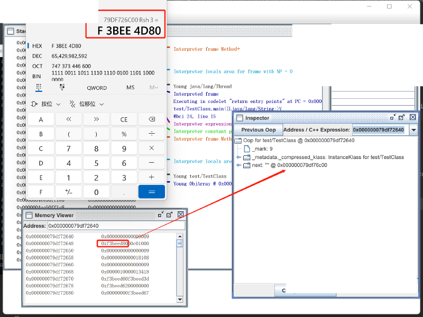Open the Address expression history dropdown

click(x=413, y=130)
